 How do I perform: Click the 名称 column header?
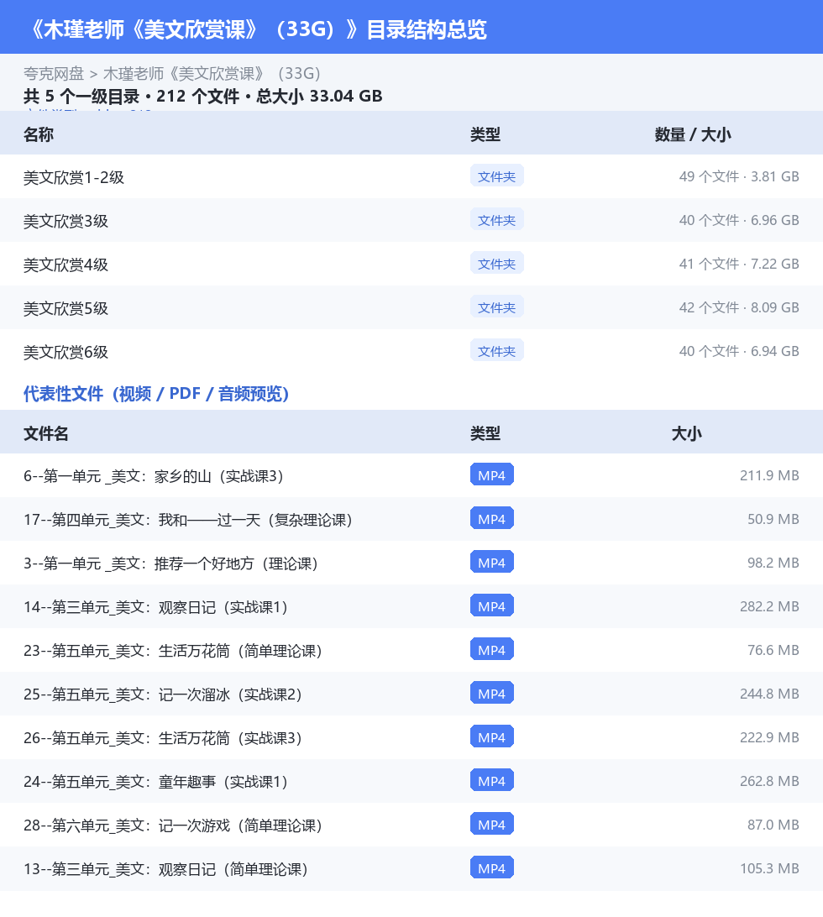[39, 134]
